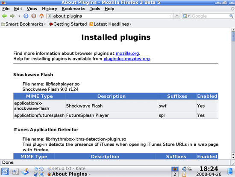
Task: Open the Tools menu
Action: [95, 9]
